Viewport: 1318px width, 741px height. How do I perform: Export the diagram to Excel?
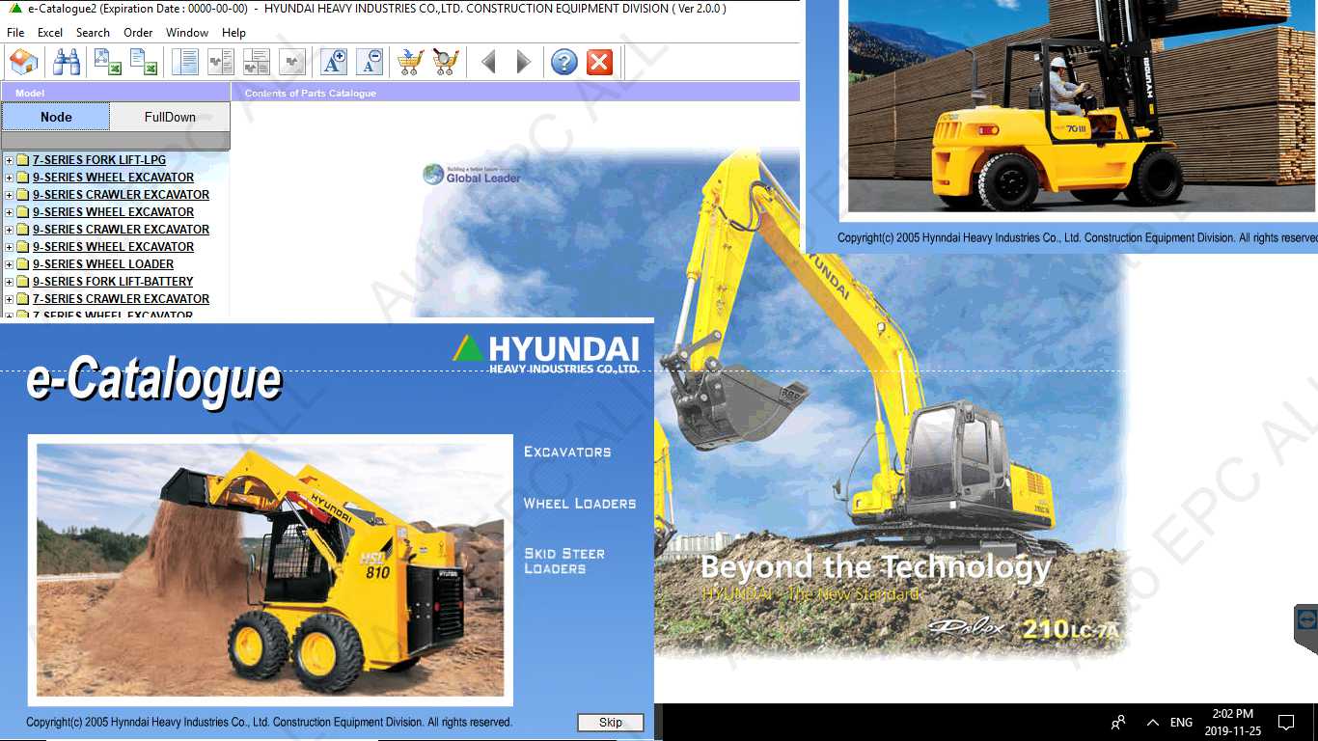click(x=107, y=63)
